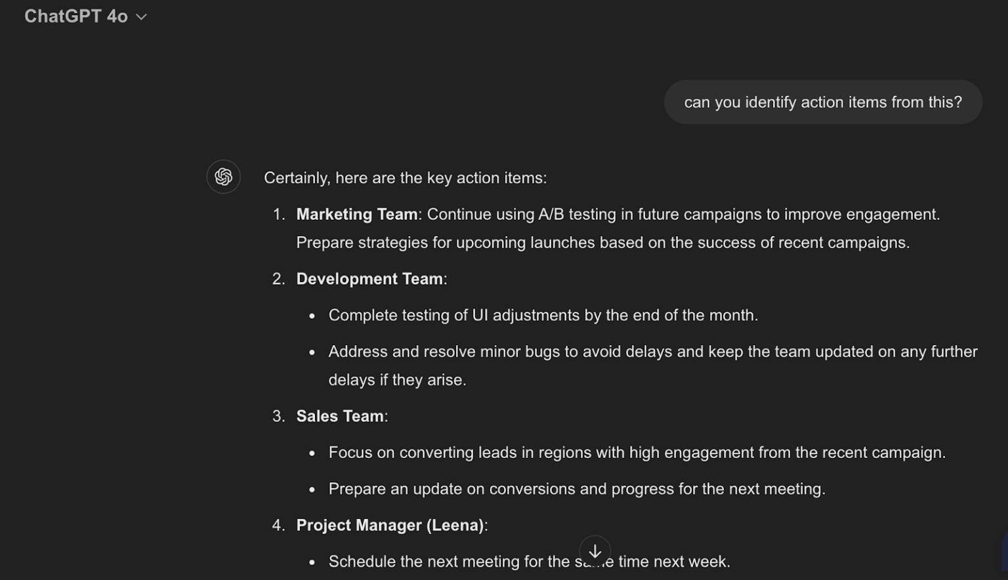Screen dimensions: 1008x580
Task: Click the UI adjustments testing bullet
Action: 543,315
